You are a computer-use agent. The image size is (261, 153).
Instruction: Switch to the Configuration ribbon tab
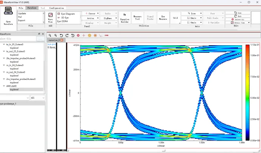pyautogui.click(x=56, y=8)
